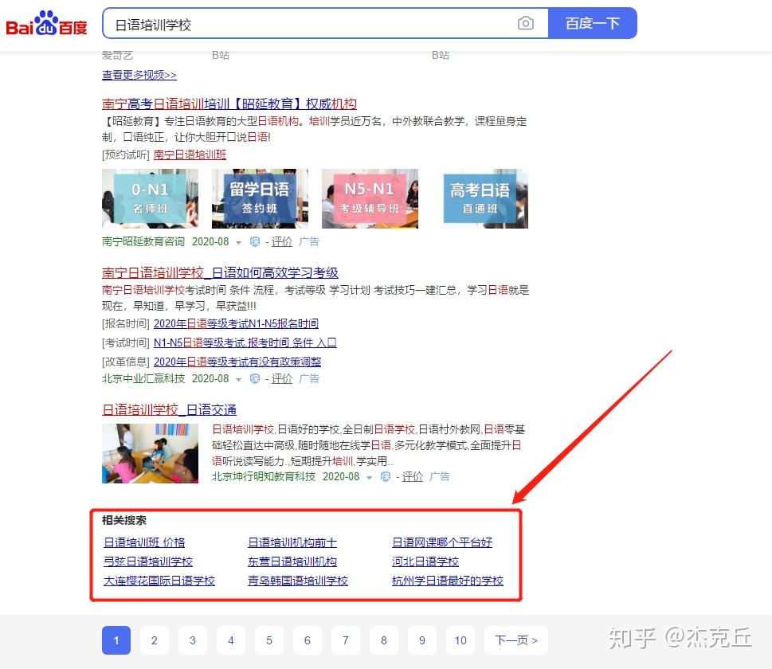Open related search 河北日语学校
The image size is (772, 669).
coord(425,561)
